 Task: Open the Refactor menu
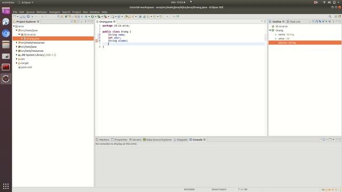pos(42,12)
